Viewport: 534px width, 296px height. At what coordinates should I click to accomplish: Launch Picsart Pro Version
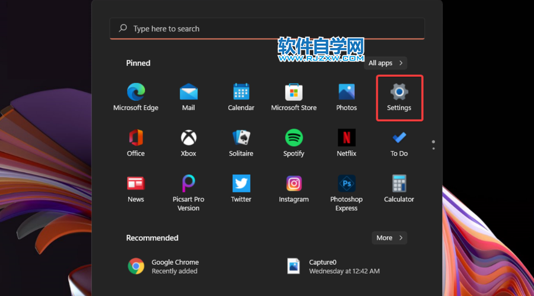tap(188, 192)
